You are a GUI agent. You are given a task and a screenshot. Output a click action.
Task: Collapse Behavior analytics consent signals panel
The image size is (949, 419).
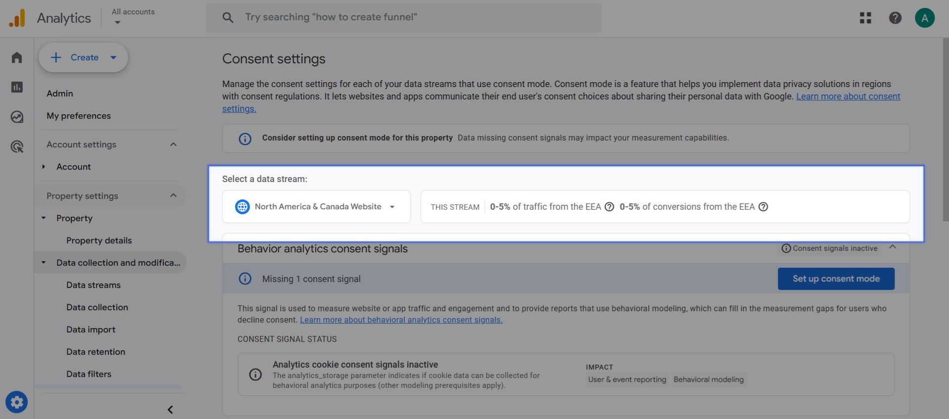(x=893, y=247)
